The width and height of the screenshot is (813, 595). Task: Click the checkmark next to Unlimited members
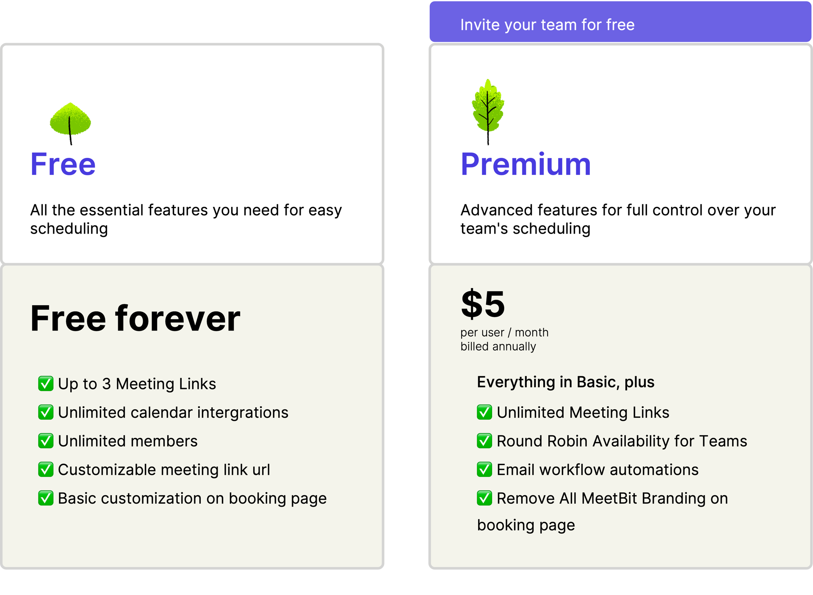point(46,441)
